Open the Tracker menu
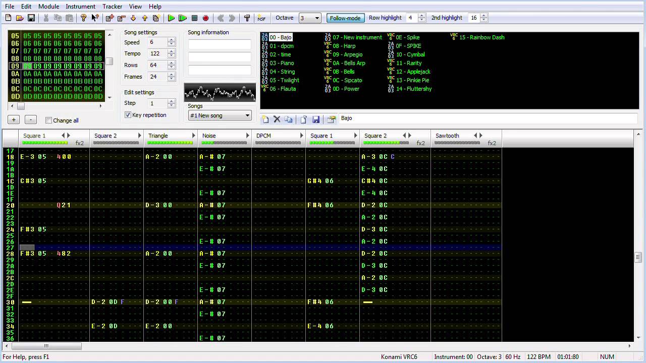646x363 pixels. [112, 7]
